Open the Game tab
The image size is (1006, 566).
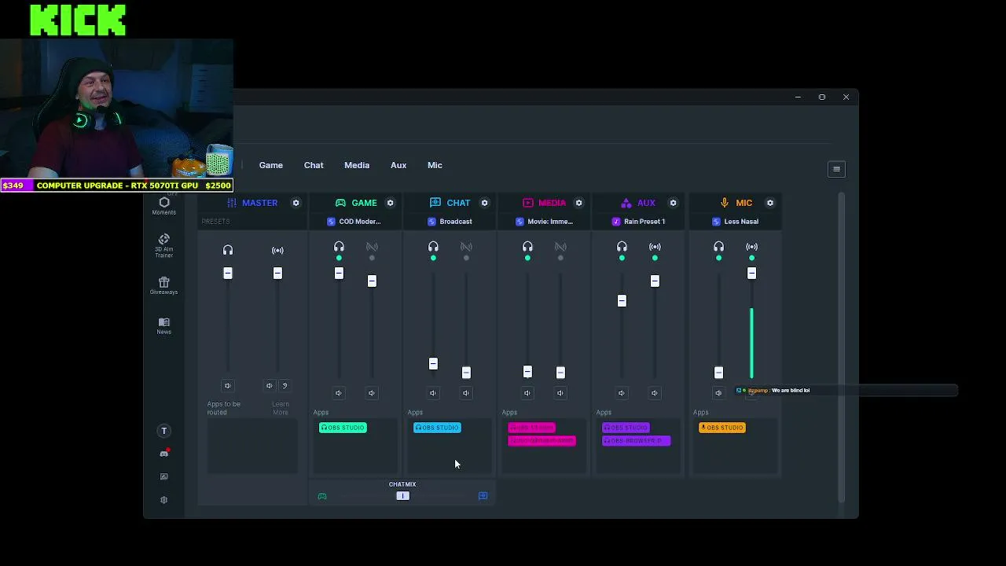coord(271,165)
